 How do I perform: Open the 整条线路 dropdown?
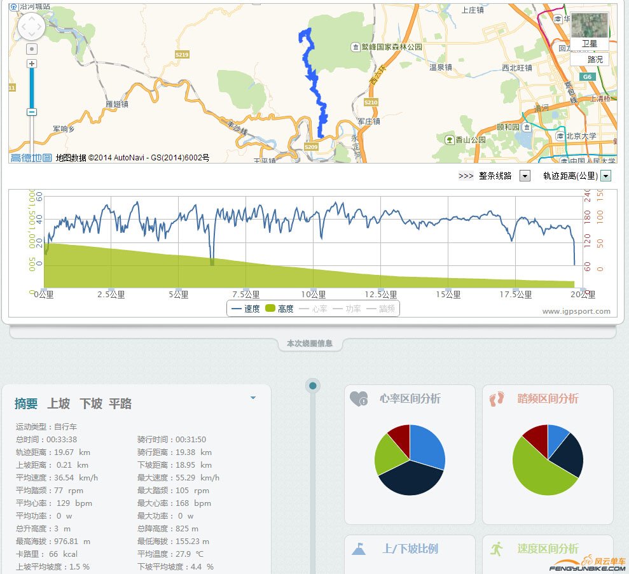click(525, 176)
